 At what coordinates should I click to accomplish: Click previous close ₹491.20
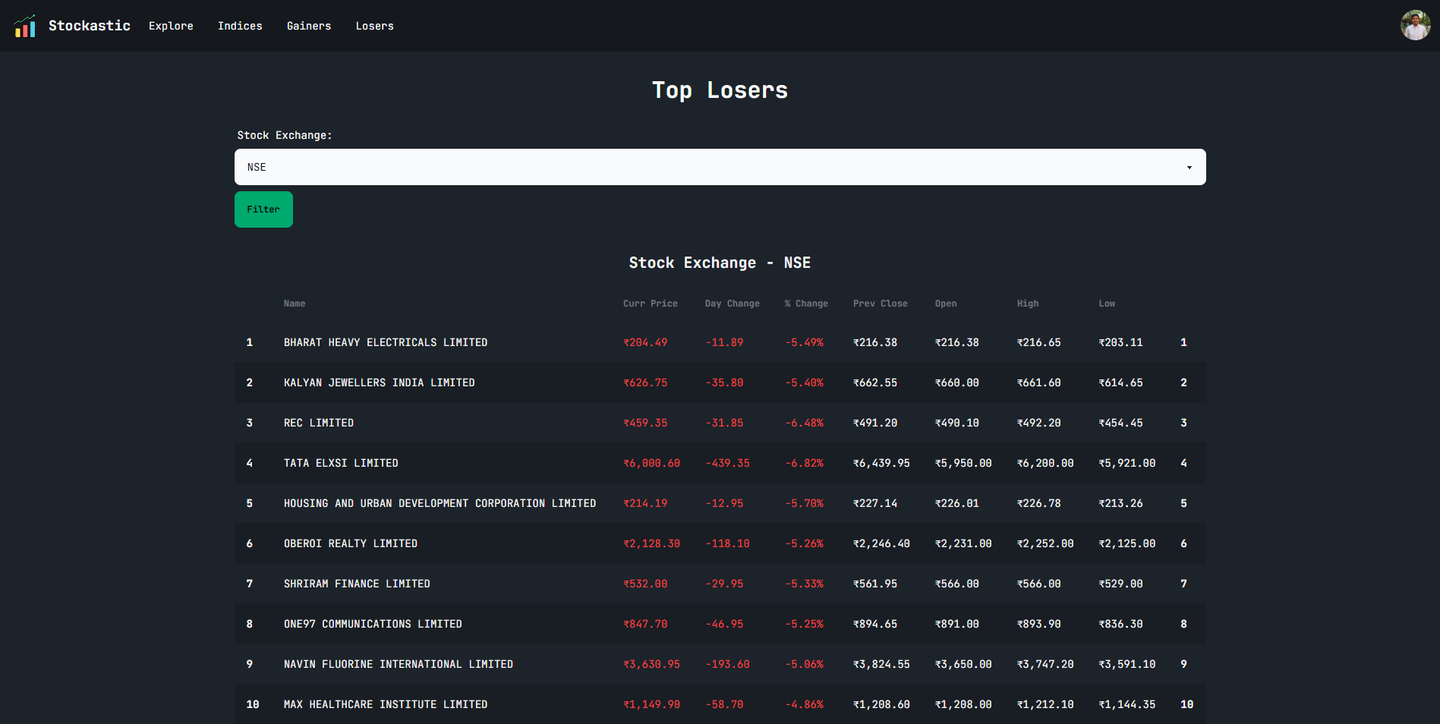click(x=875, y=423)
